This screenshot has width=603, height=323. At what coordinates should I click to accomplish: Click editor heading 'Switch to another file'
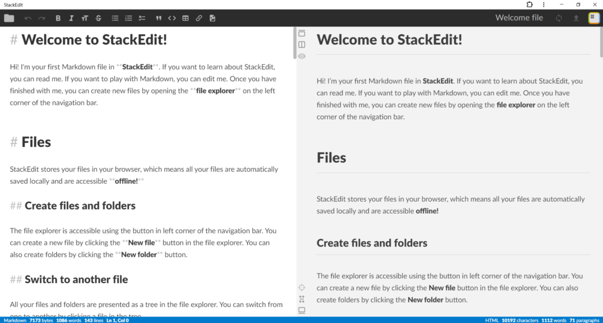(x=76, y=279)
